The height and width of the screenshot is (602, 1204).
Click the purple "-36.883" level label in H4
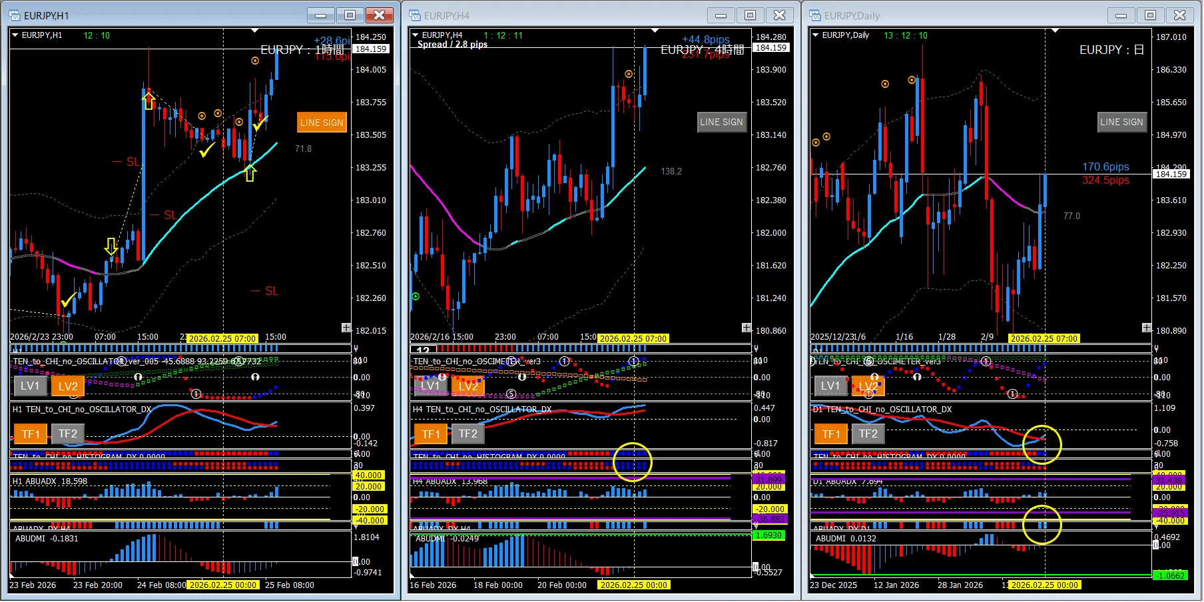pyautogui.click(x=769, y=519)
